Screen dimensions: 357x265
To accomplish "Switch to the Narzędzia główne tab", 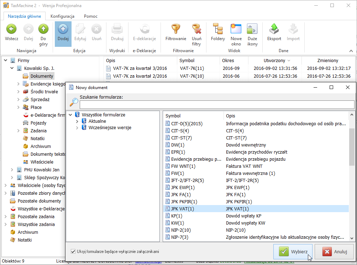I will (x=24, y=16).
